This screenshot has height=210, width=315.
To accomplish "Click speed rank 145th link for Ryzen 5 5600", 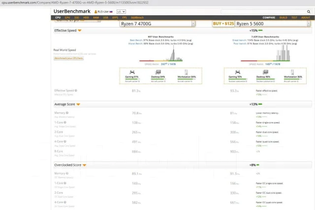I will pyautogui.click(x=273, y=64).
